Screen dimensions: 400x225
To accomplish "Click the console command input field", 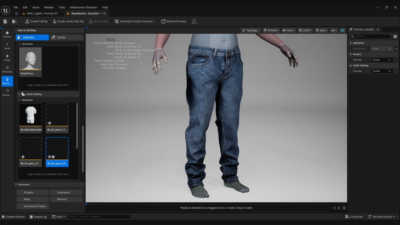I will 99,217.
